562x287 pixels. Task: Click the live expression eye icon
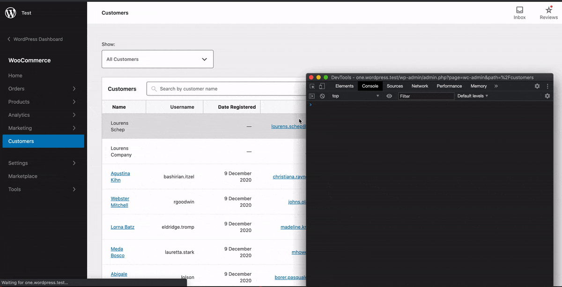(389, 96)
